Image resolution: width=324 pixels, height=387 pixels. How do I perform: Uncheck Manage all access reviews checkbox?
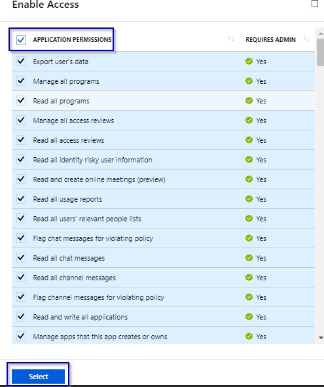(21, 120)
